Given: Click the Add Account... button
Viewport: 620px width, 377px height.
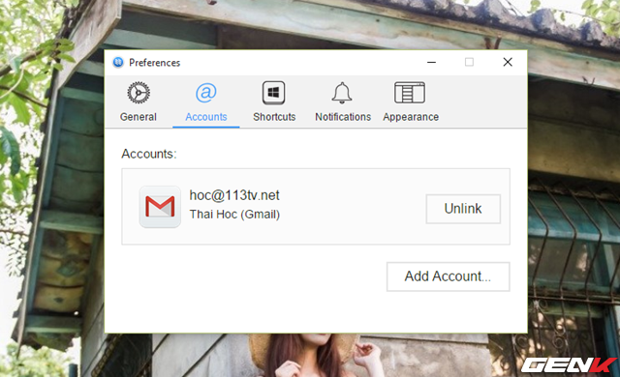Looking at the screenshot, I should coord(448,276).
